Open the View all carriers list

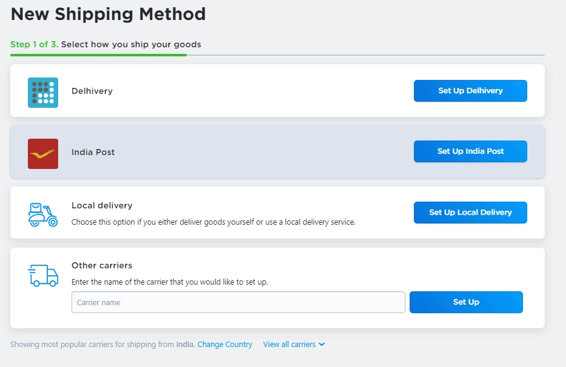pyautogui.click(x=294, y=344)
